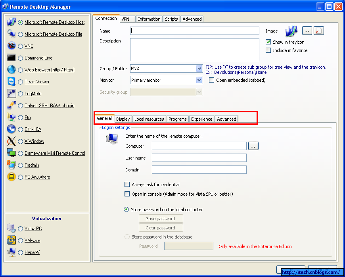Select the Command Line radio button
The height and width of the screenshot is (277, 345).
tap(21, 58)
